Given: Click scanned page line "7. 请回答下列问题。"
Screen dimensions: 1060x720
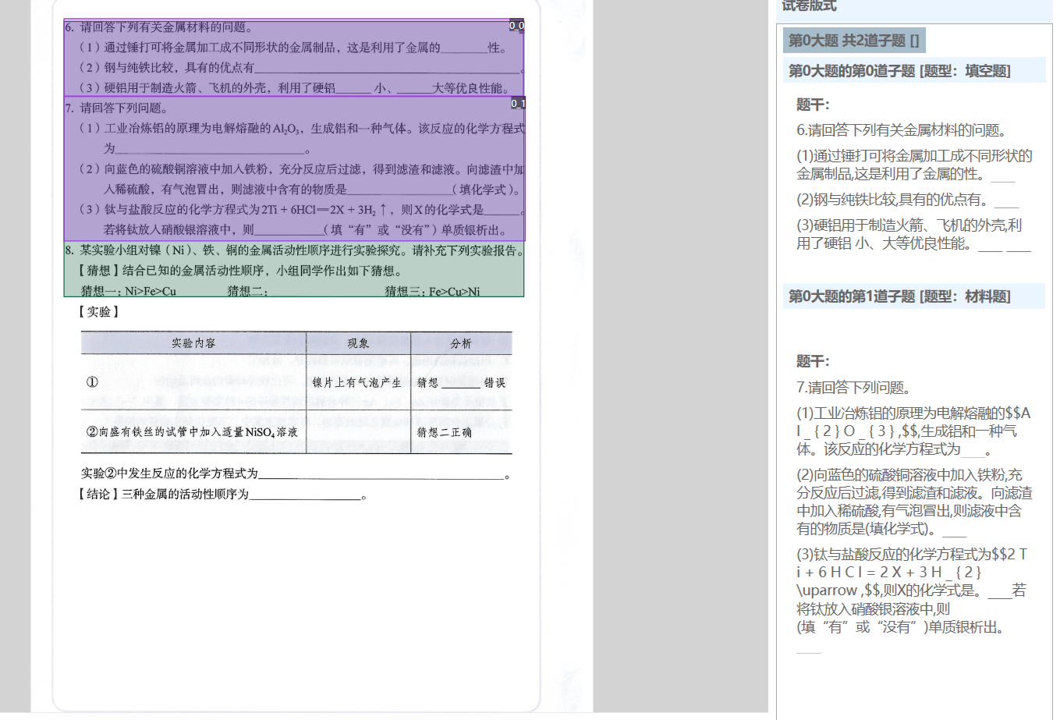Looking at the screenshot, I should click(x=116, y=108).
